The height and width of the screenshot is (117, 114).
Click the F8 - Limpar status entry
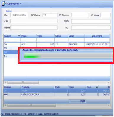[29, 114]
